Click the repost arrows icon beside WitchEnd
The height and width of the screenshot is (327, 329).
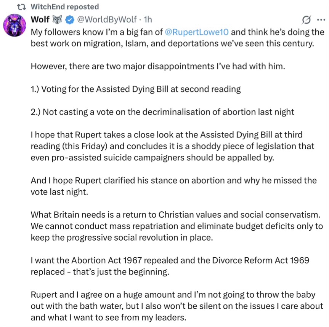click(21, 7)
